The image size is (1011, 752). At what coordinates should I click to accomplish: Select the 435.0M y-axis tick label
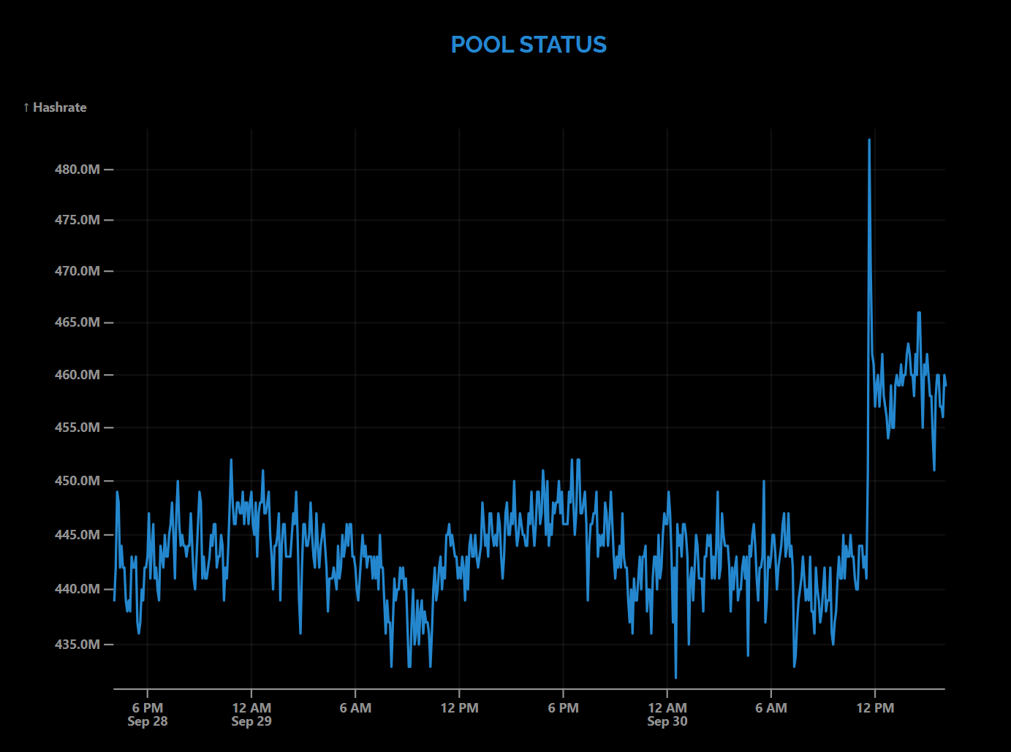tap(77, 645)
